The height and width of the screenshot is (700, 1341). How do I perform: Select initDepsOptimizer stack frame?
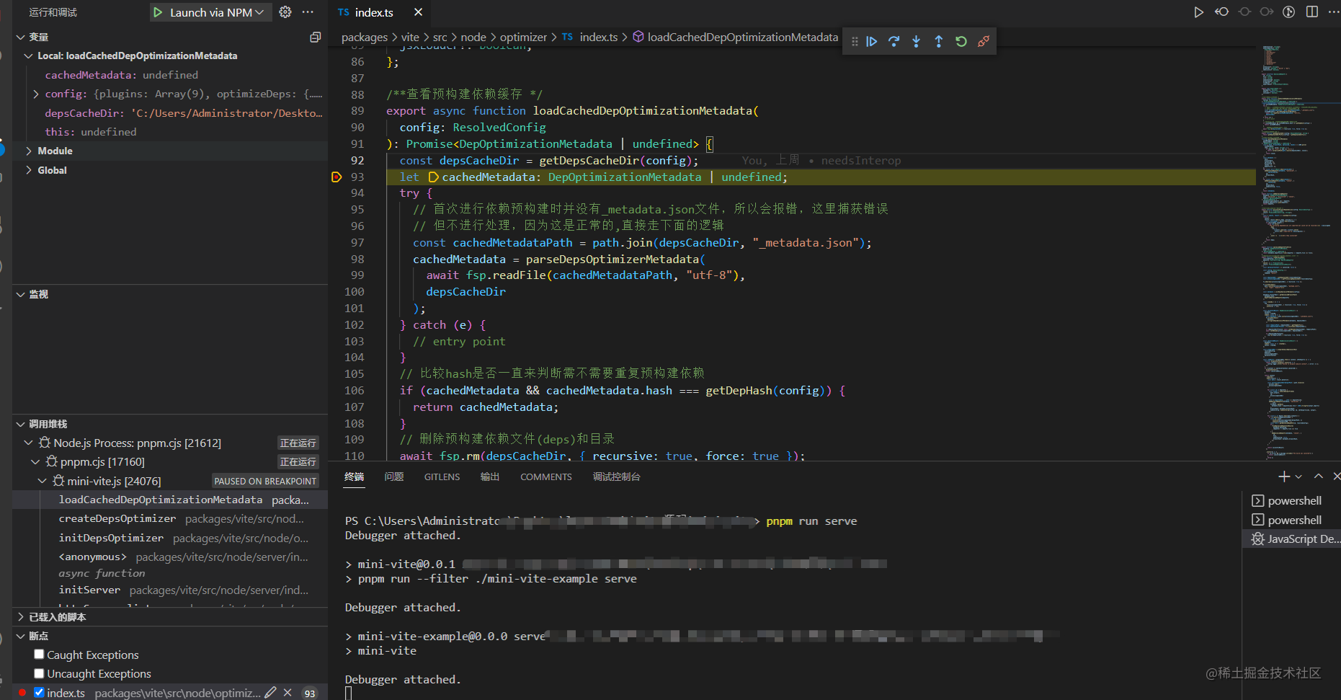pyautogui.click(x=170, y=538)
